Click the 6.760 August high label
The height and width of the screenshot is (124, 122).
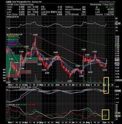(x=94, y=51)
